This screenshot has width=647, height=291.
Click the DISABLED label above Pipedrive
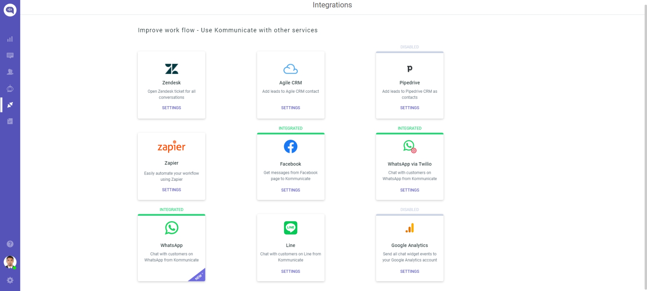tap(410, 47)
